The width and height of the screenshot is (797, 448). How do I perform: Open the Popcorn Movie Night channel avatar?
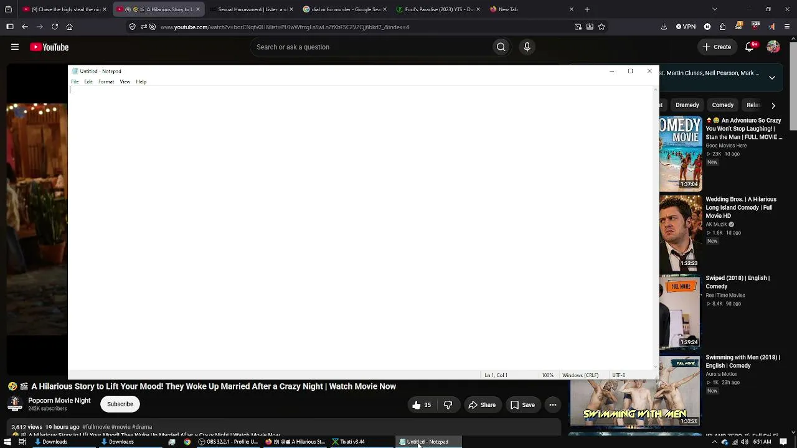(15, 404)
